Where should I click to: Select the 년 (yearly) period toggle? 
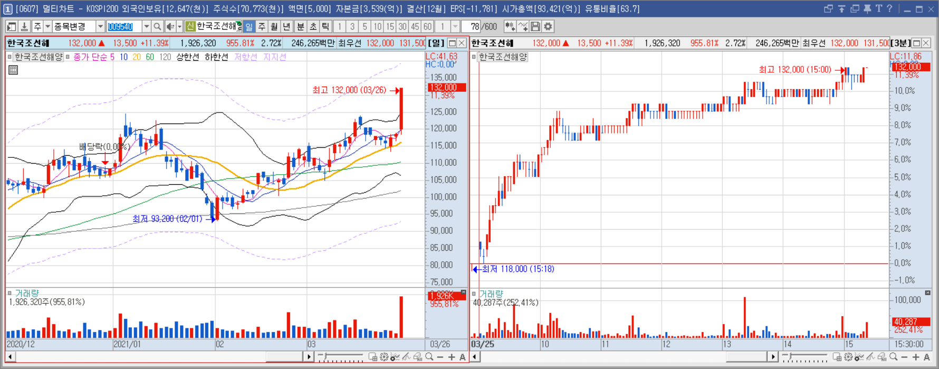pos(287,26)
